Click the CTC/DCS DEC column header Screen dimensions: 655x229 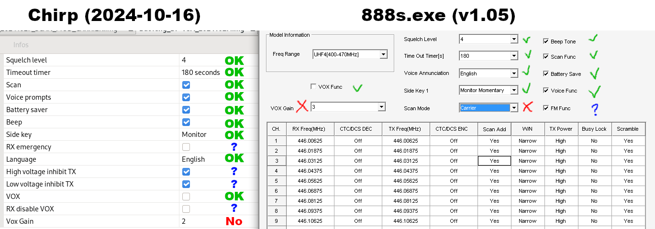(x=358, y=129)
